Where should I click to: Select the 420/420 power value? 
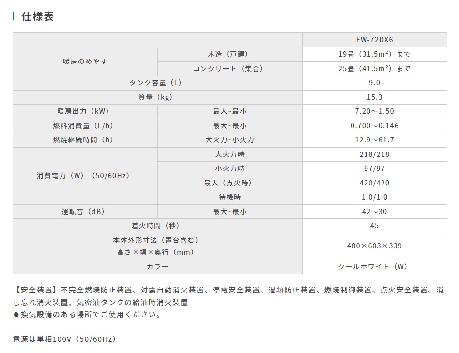374,183
